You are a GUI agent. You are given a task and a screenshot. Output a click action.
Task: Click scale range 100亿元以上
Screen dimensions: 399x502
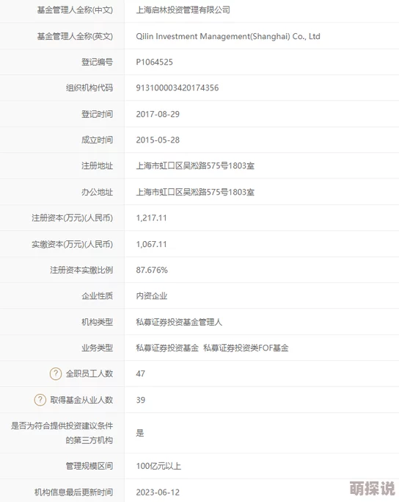click(158, 466)
